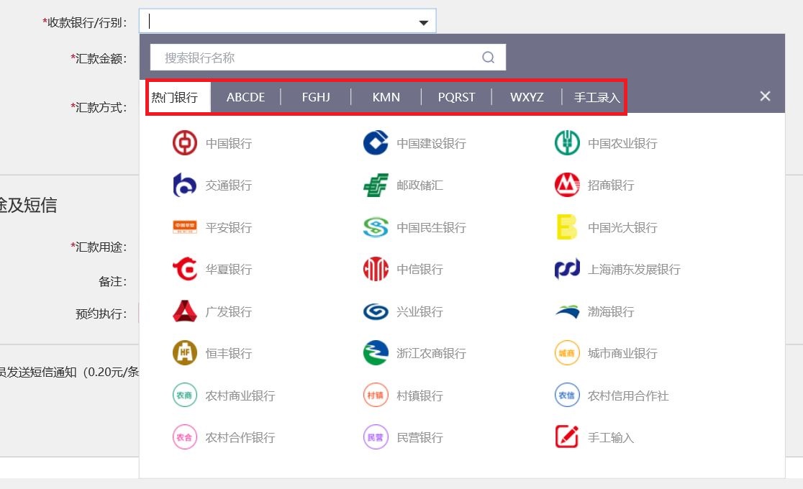The image size is (803, 489).
Task: Select the China Merchants Bank logo
Action: tap(567, 186)
